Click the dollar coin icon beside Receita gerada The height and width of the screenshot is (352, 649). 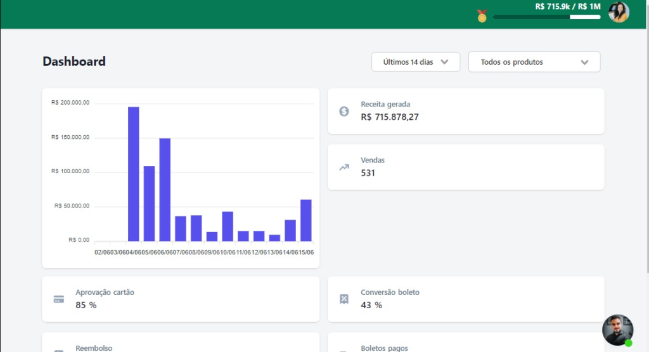tap(344, 111)
